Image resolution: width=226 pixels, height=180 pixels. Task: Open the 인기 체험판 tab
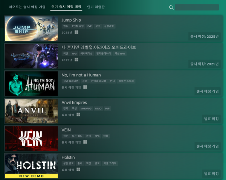coord(96,7)
